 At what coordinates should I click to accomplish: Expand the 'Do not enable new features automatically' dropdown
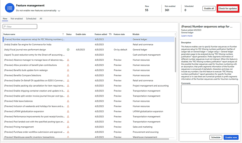point(59,11)
